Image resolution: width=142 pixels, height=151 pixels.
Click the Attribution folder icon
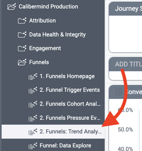pyautogui.click(x=22, y=21)
